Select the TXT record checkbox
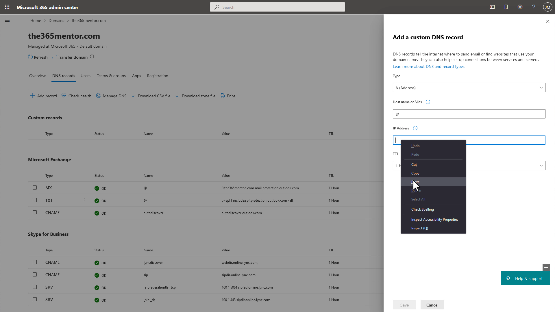Viewport: 555px width, 312px height. tap(35, 200)
